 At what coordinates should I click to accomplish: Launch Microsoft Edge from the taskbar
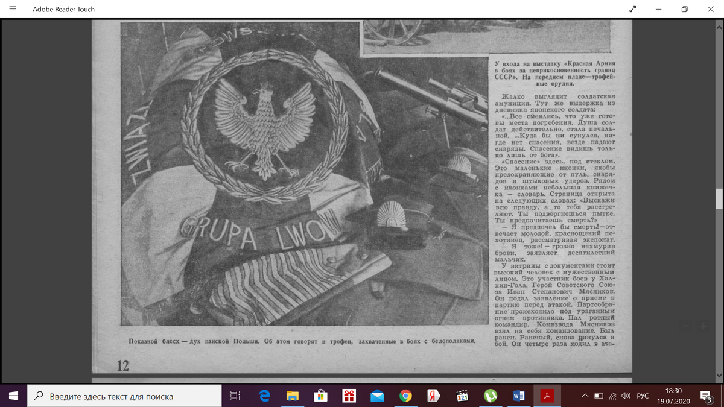(x=264, y=396)
